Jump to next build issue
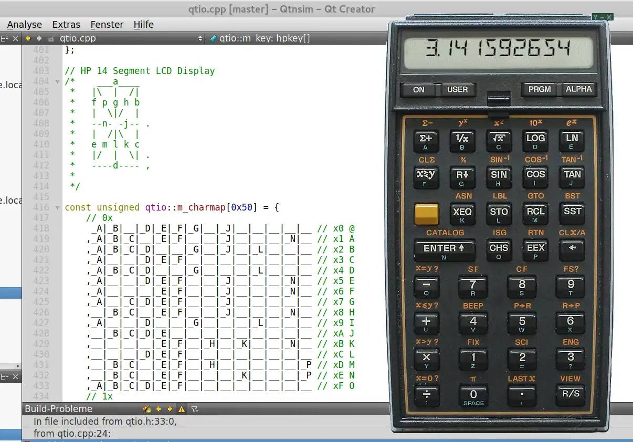633x442 pixels. click(x=170, y=409)
